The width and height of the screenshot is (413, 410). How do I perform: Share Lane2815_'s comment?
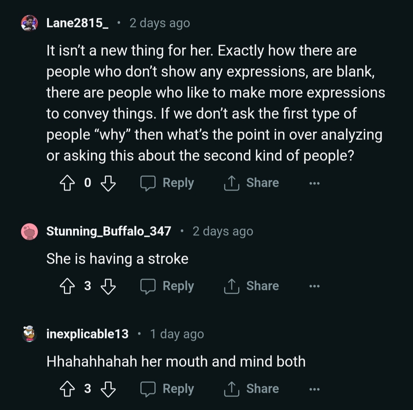pos(251,183)
